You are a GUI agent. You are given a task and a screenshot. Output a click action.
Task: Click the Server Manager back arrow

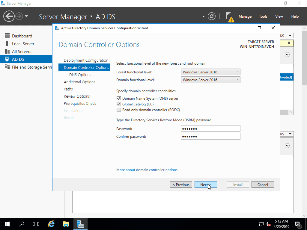click(x=9, y=16)
